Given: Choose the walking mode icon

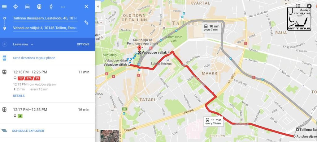Looking at the screenshot, I should point(51,6).
